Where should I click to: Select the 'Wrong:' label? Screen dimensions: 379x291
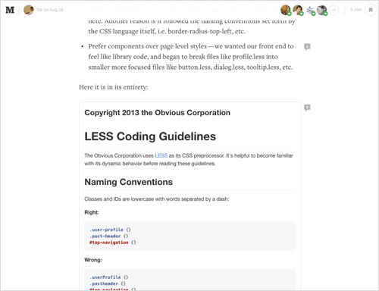(93, 260)
